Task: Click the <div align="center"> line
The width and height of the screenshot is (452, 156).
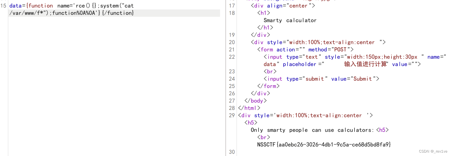Action: [283, 6]
